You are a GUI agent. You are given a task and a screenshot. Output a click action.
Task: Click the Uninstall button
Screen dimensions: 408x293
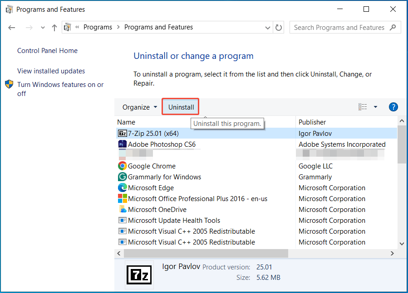click(x=180, y=107)
